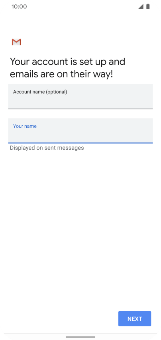This screenshot has width=161, height=340.
Task: Select the blue underline of Your name field
Action: point(80,143)
